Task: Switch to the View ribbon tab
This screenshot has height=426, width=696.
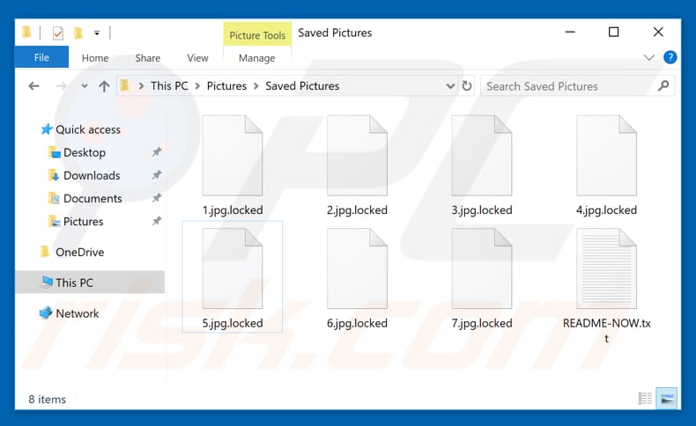Action: (197, 58)
